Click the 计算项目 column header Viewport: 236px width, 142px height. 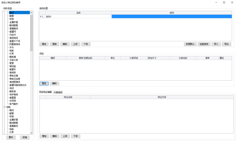click(x=134, y=58)
